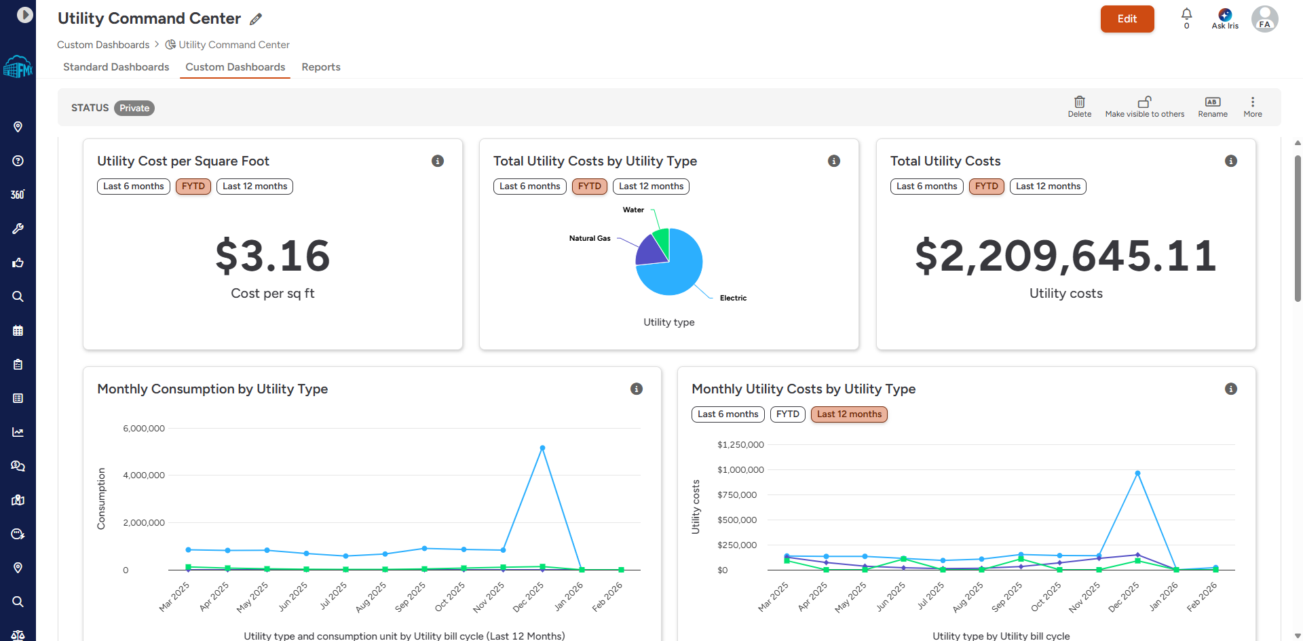Select Last 12 months on Total Utility Costs
The image size is (1303, 641).
click(1048, 187)
